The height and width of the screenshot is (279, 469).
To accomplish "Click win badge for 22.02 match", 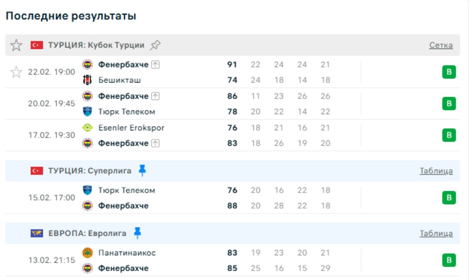I will coord(449,72).
